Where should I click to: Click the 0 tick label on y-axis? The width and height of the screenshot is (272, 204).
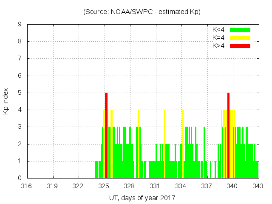[x=20, y=178]
